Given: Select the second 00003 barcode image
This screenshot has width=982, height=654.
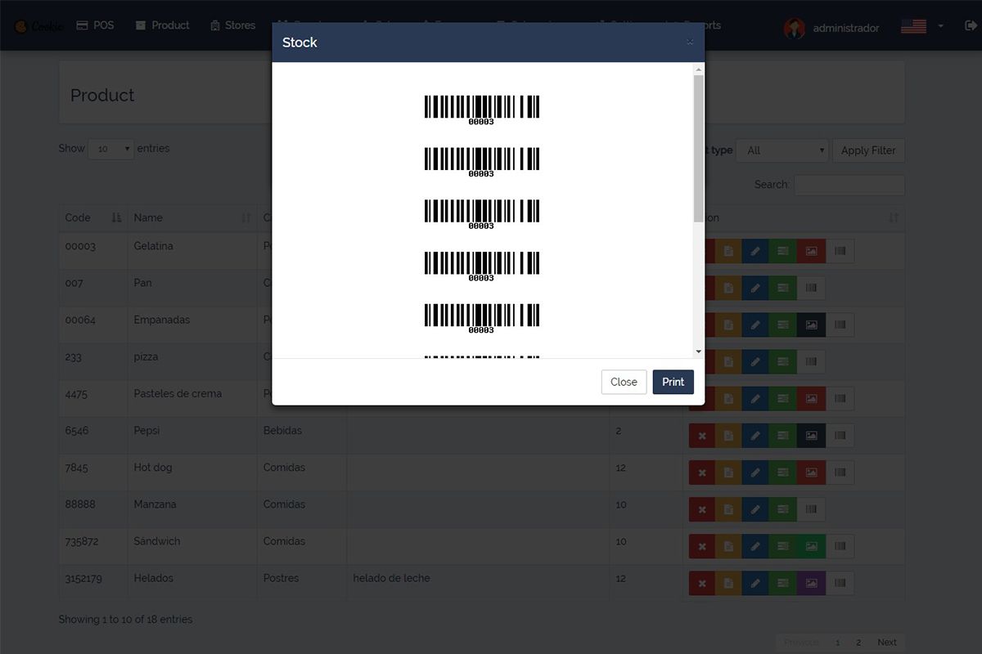Looking at the screenshot, I should pos(481,163).
